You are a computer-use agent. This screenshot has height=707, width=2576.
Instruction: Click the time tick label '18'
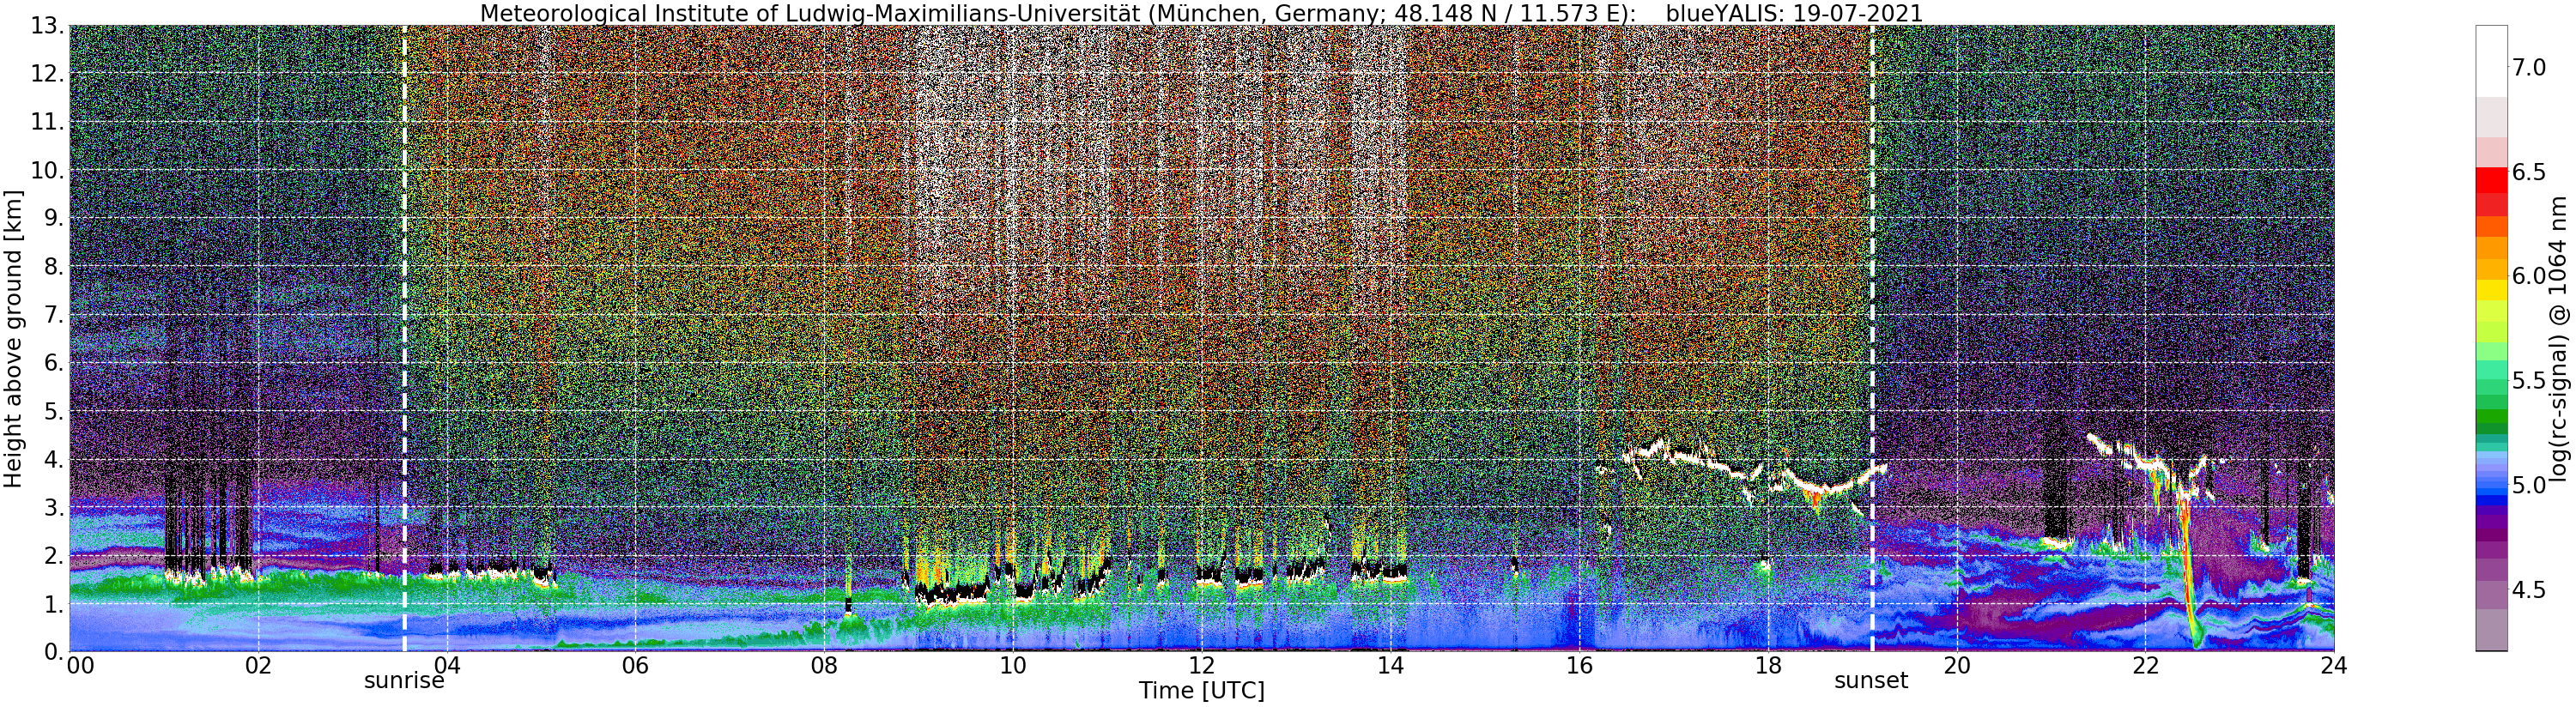pos(1768,666)
